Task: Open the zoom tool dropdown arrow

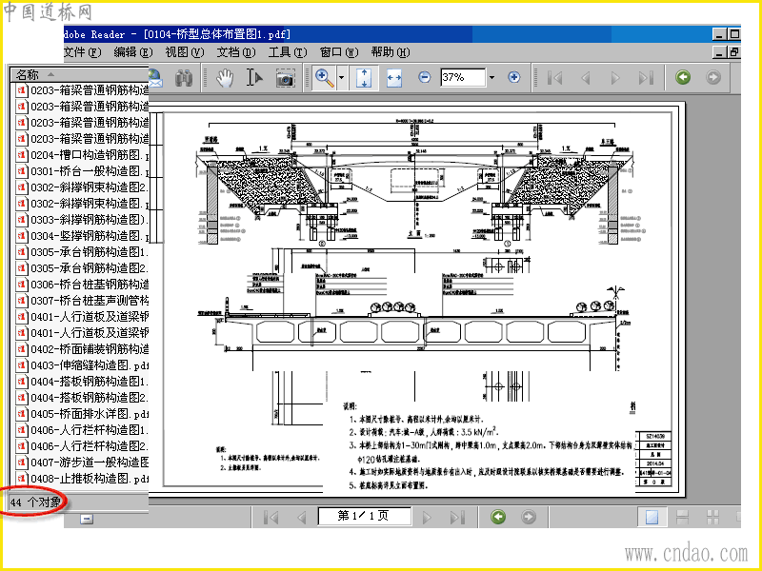Action: coord(342,78)
